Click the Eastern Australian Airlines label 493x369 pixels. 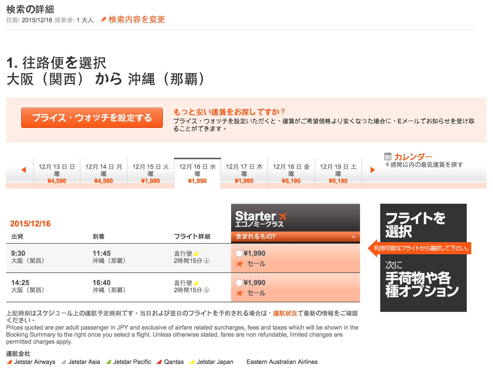pyautogui.click(x=282, y=362)
